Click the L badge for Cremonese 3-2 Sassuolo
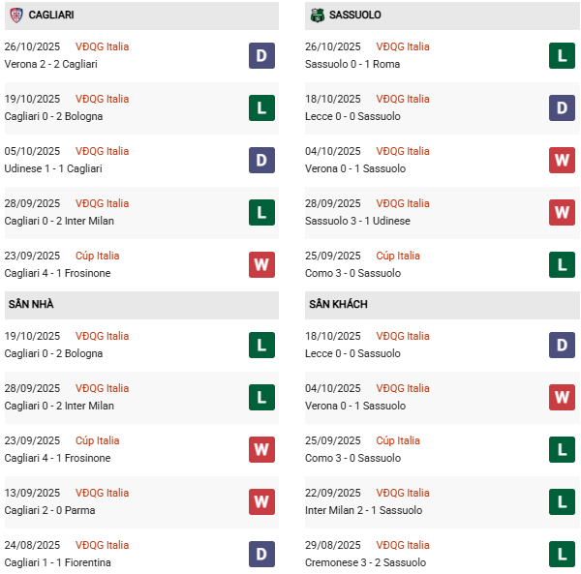The height and width of the screenshot is (574, 581). tap(562, 554)
